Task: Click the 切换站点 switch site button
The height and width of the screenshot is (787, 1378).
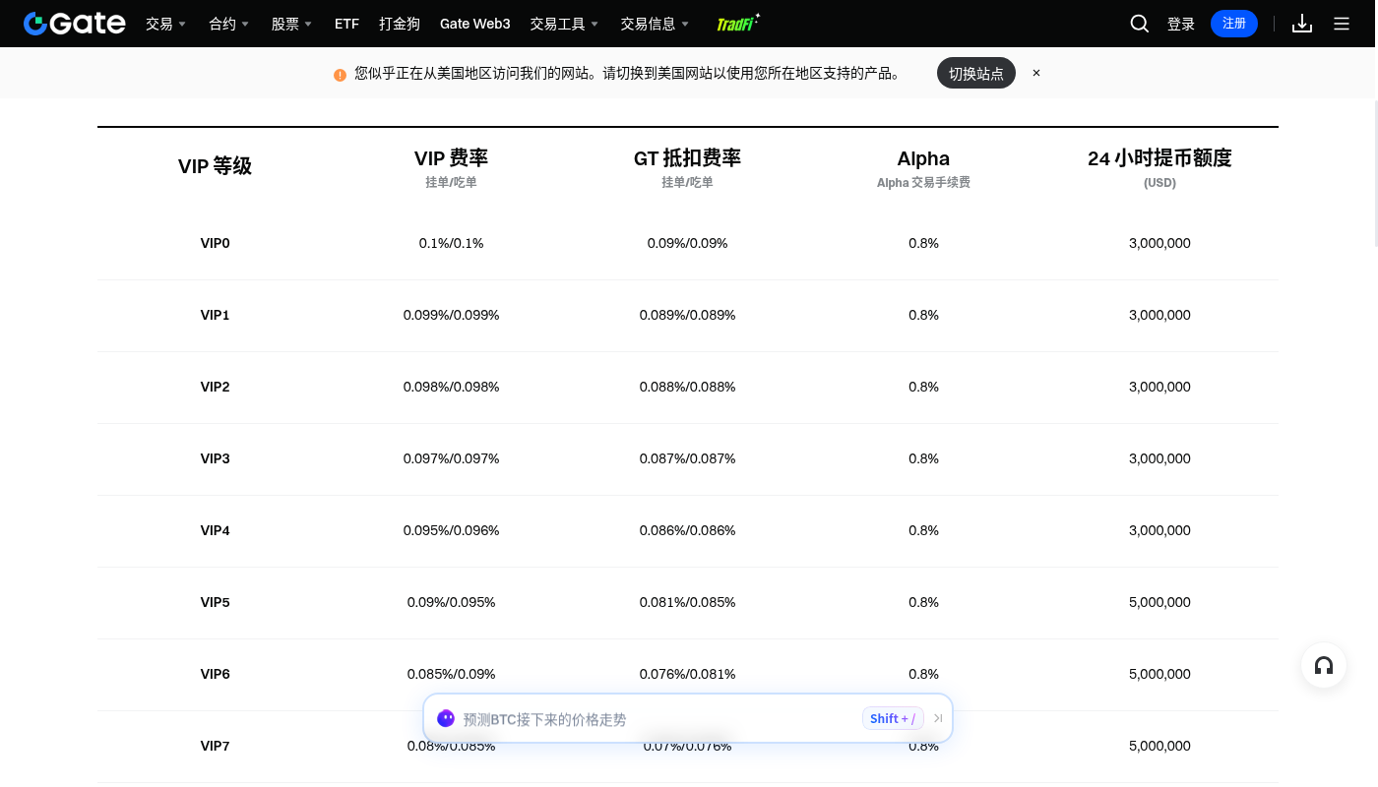Action: tap(976, 73)
